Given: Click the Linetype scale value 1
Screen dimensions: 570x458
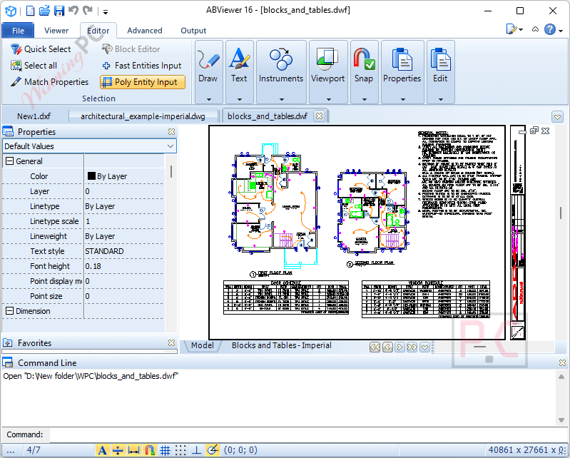Looking at the screenshot, I should [88, 221].
